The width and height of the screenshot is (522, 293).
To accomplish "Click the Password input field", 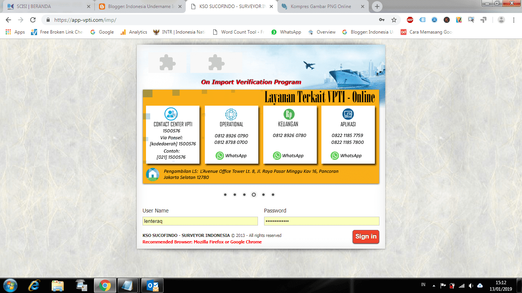I will pyautogui.click(x=322, y=221).
